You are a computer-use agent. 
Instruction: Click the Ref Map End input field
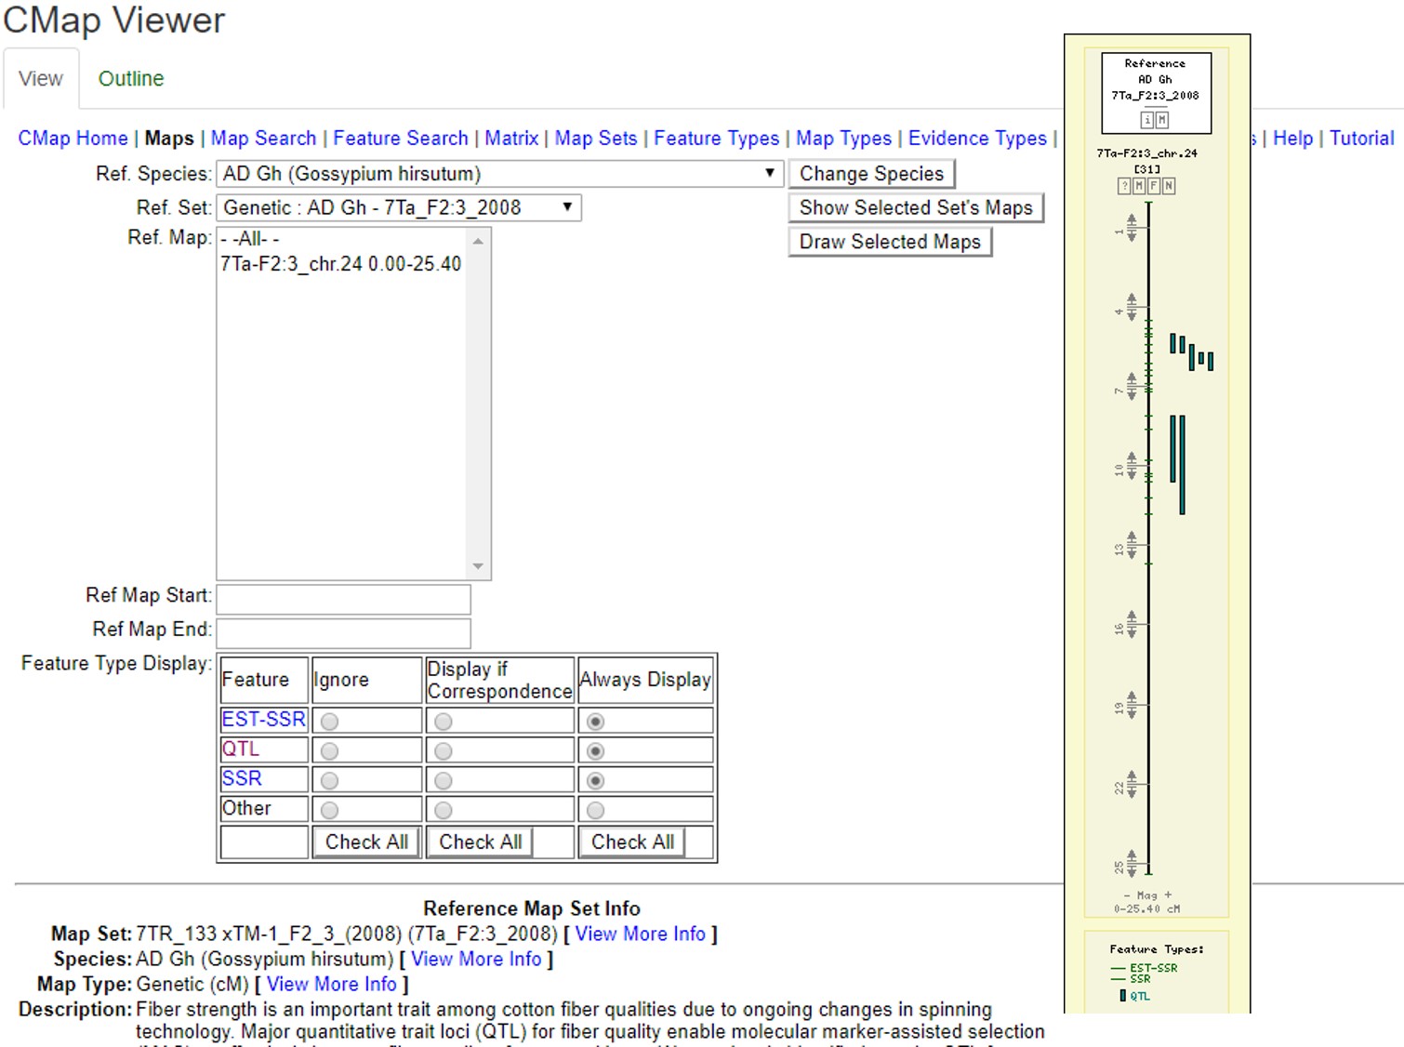343,633
